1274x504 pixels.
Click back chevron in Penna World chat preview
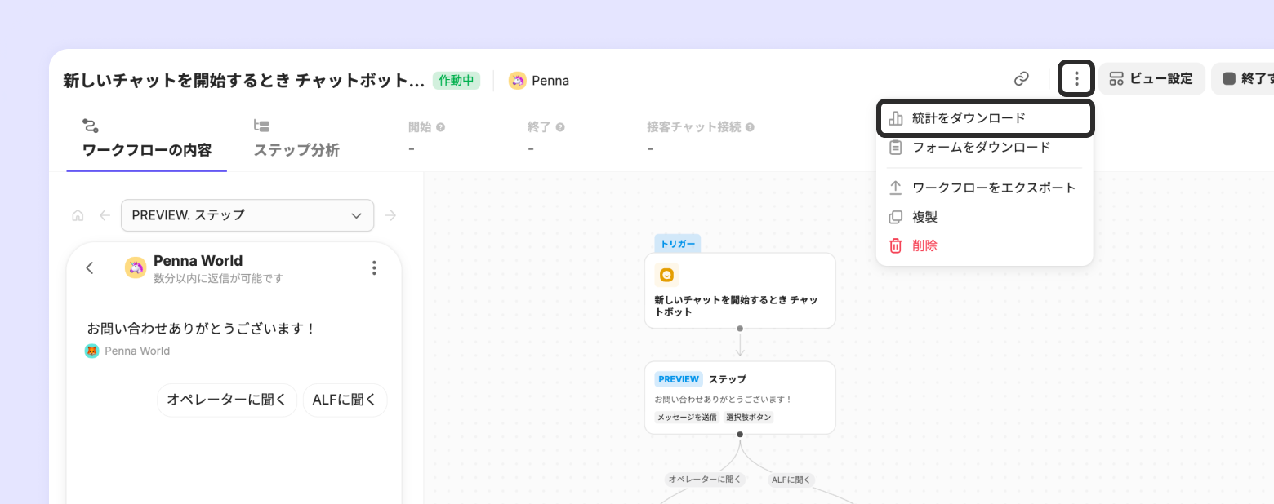click(90, 267)
